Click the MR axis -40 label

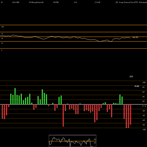[143, 116]
